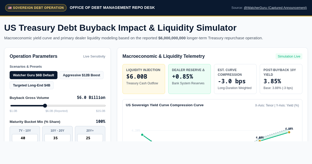Click Office of Debt Management Repo Desk title
The height and width of the screenshot is (164, 312).
112,8
